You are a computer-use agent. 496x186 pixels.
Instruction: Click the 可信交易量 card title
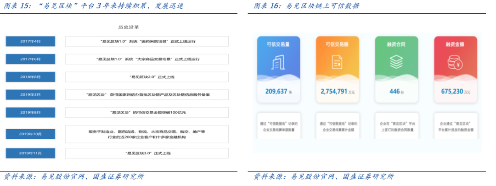click(x=278, y=44)
